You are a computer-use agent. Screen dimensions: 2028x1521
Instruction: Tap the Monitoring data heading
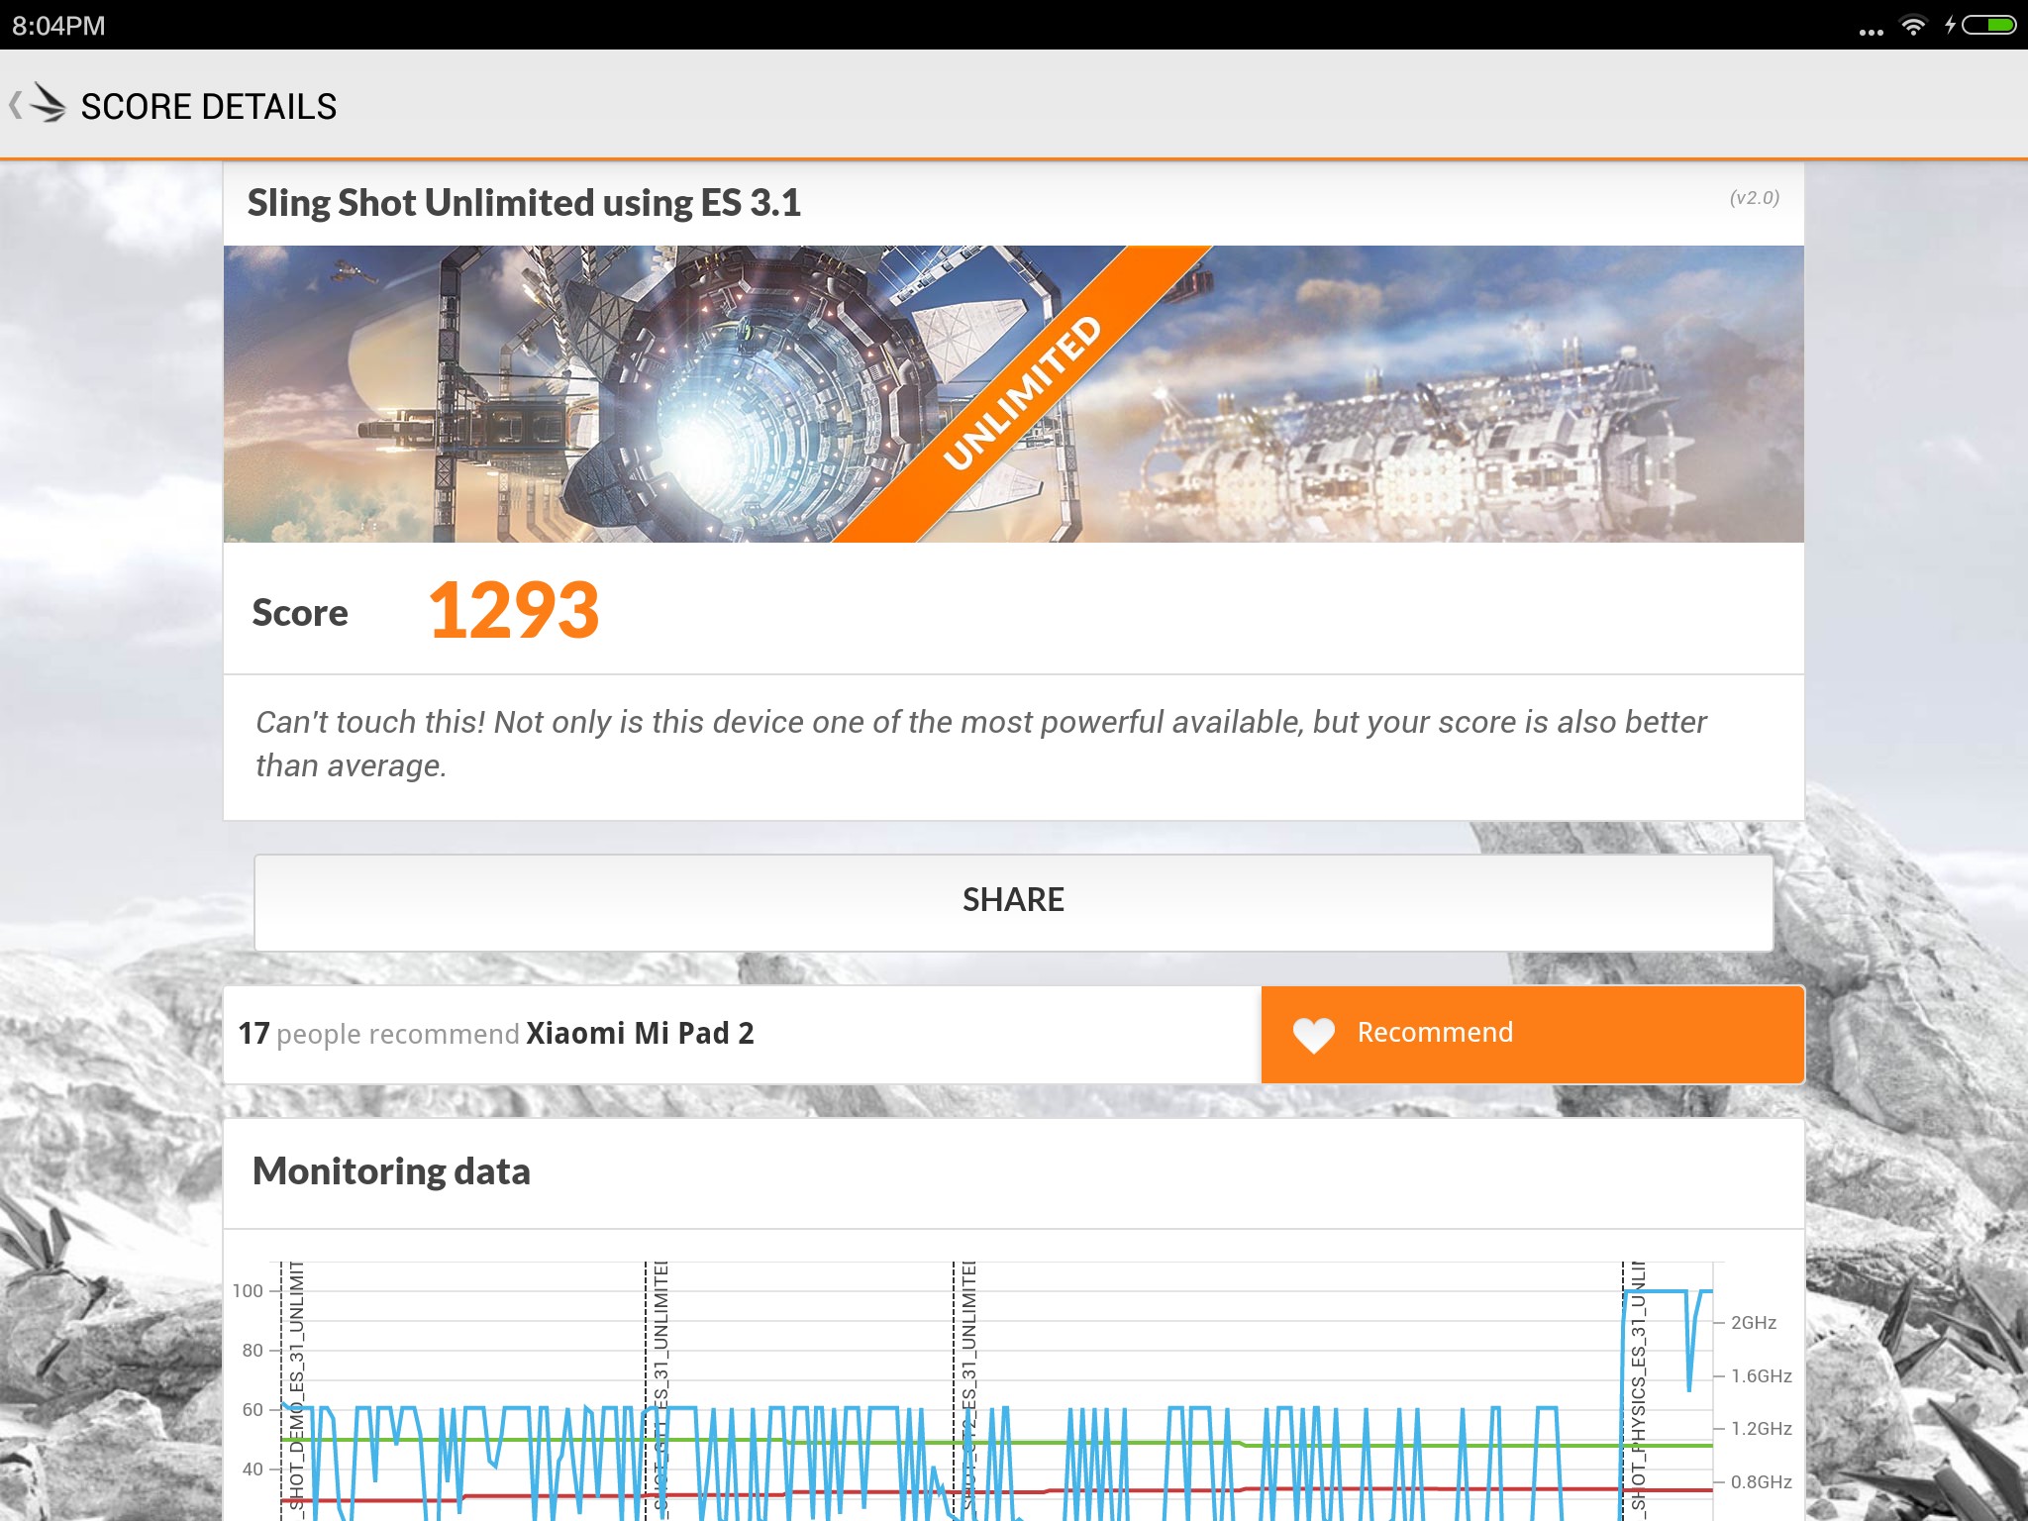pos(391,1171)
